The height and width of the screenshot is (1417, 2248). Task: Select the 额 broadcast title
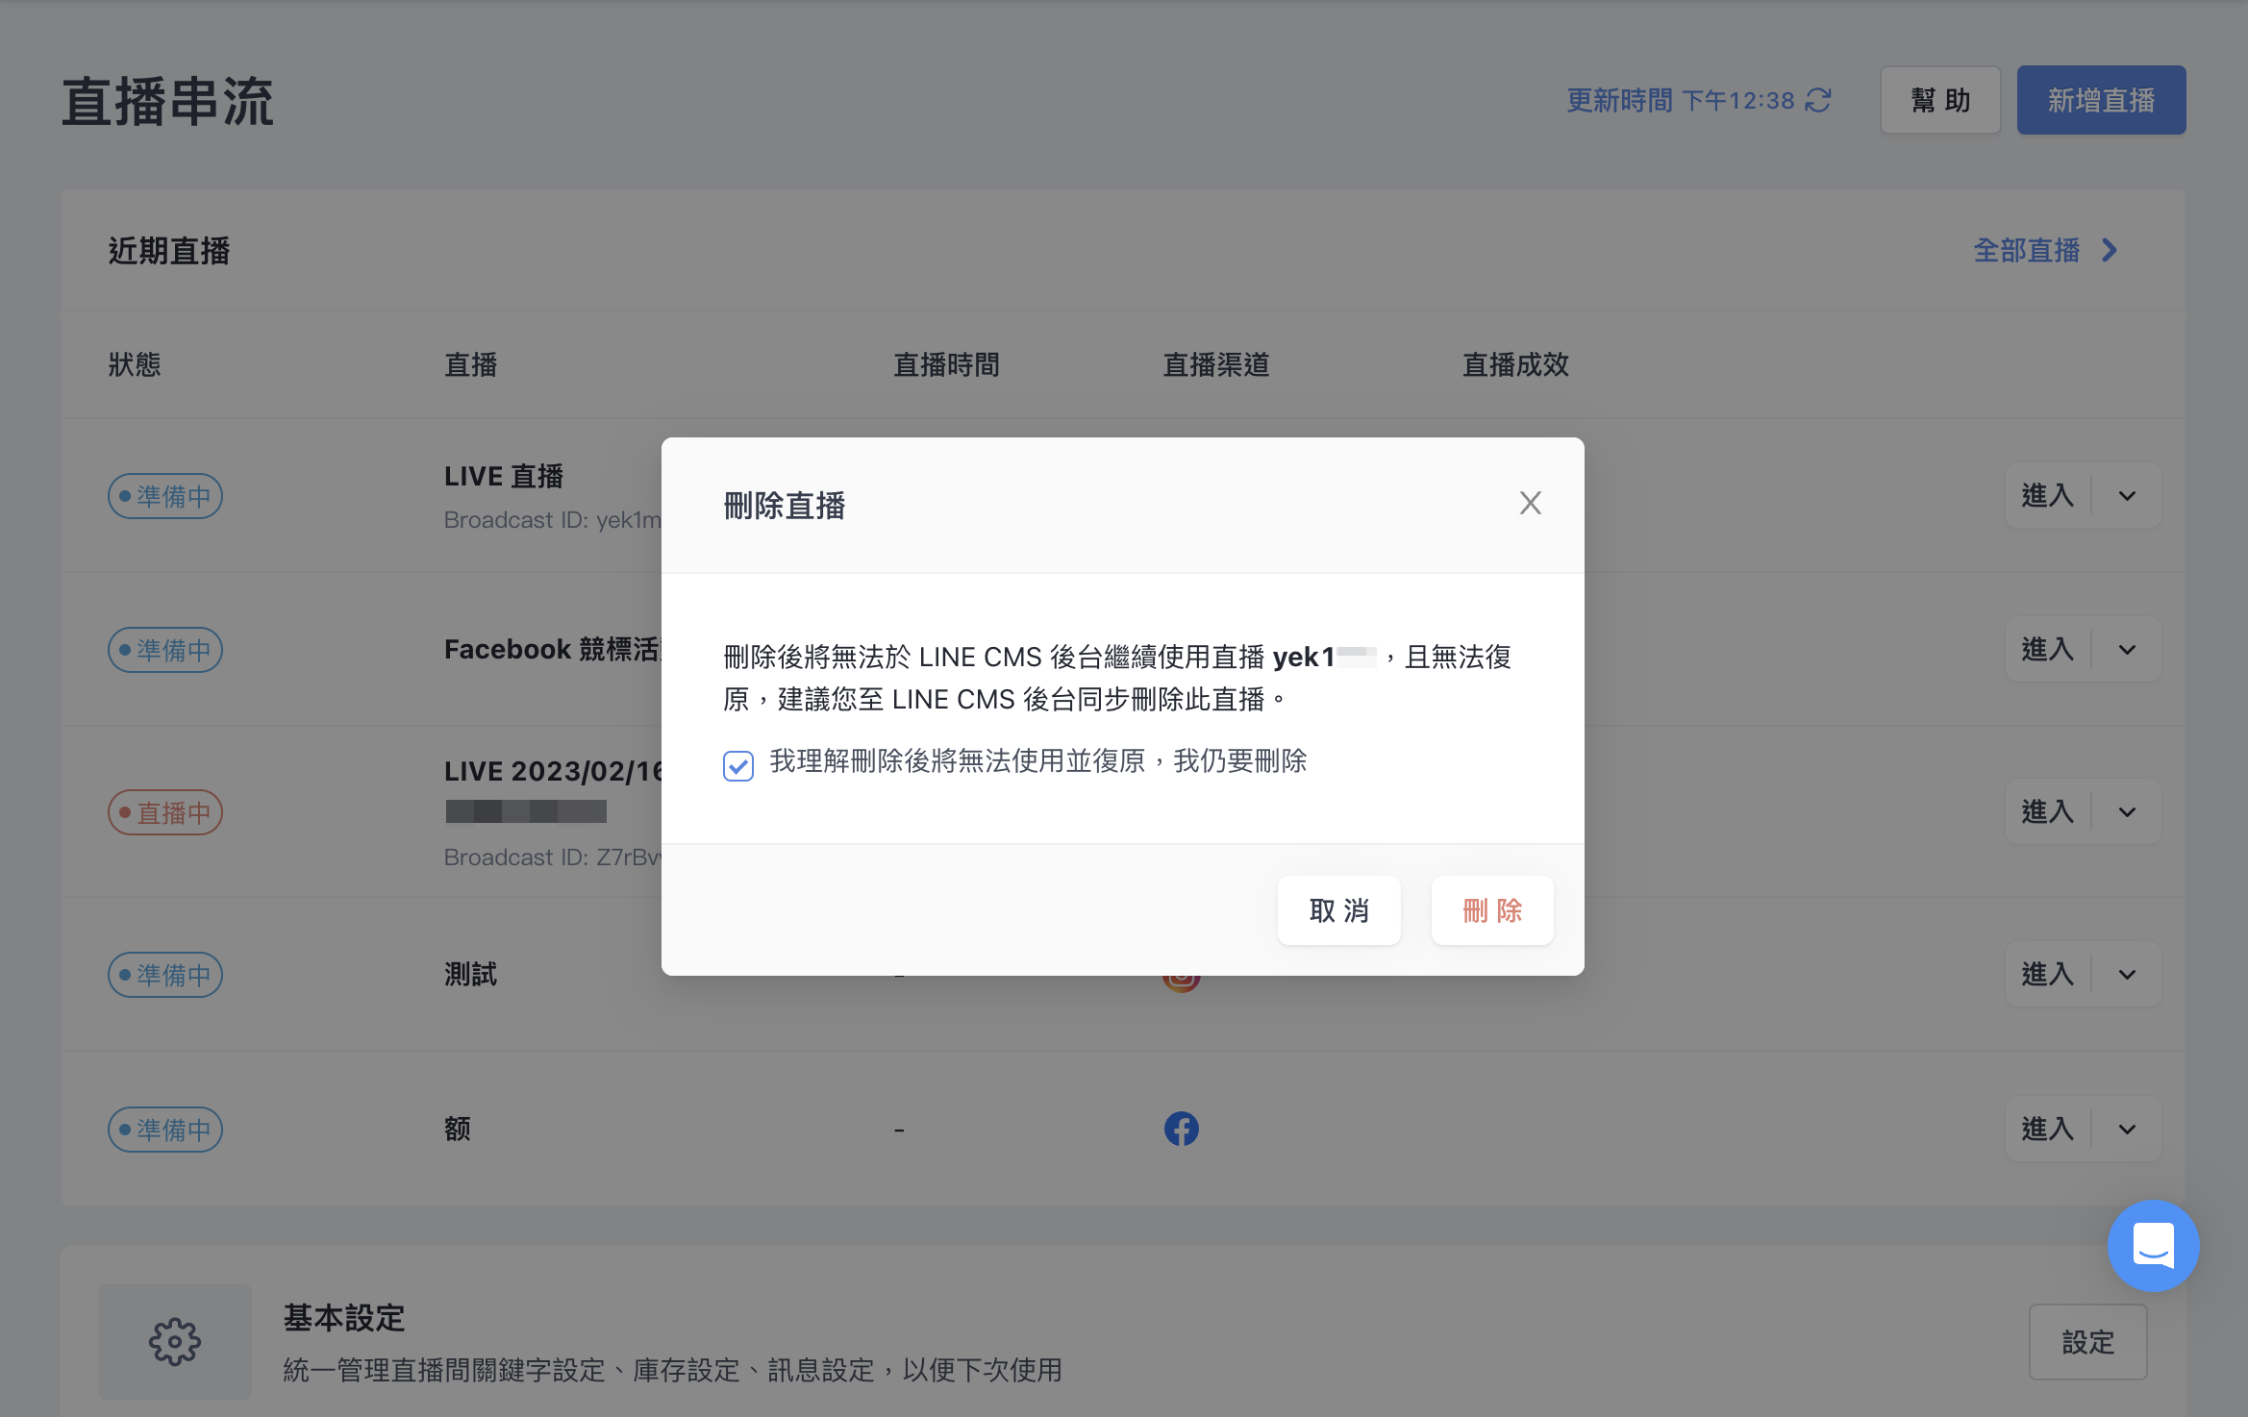[x=458, y=1129]
